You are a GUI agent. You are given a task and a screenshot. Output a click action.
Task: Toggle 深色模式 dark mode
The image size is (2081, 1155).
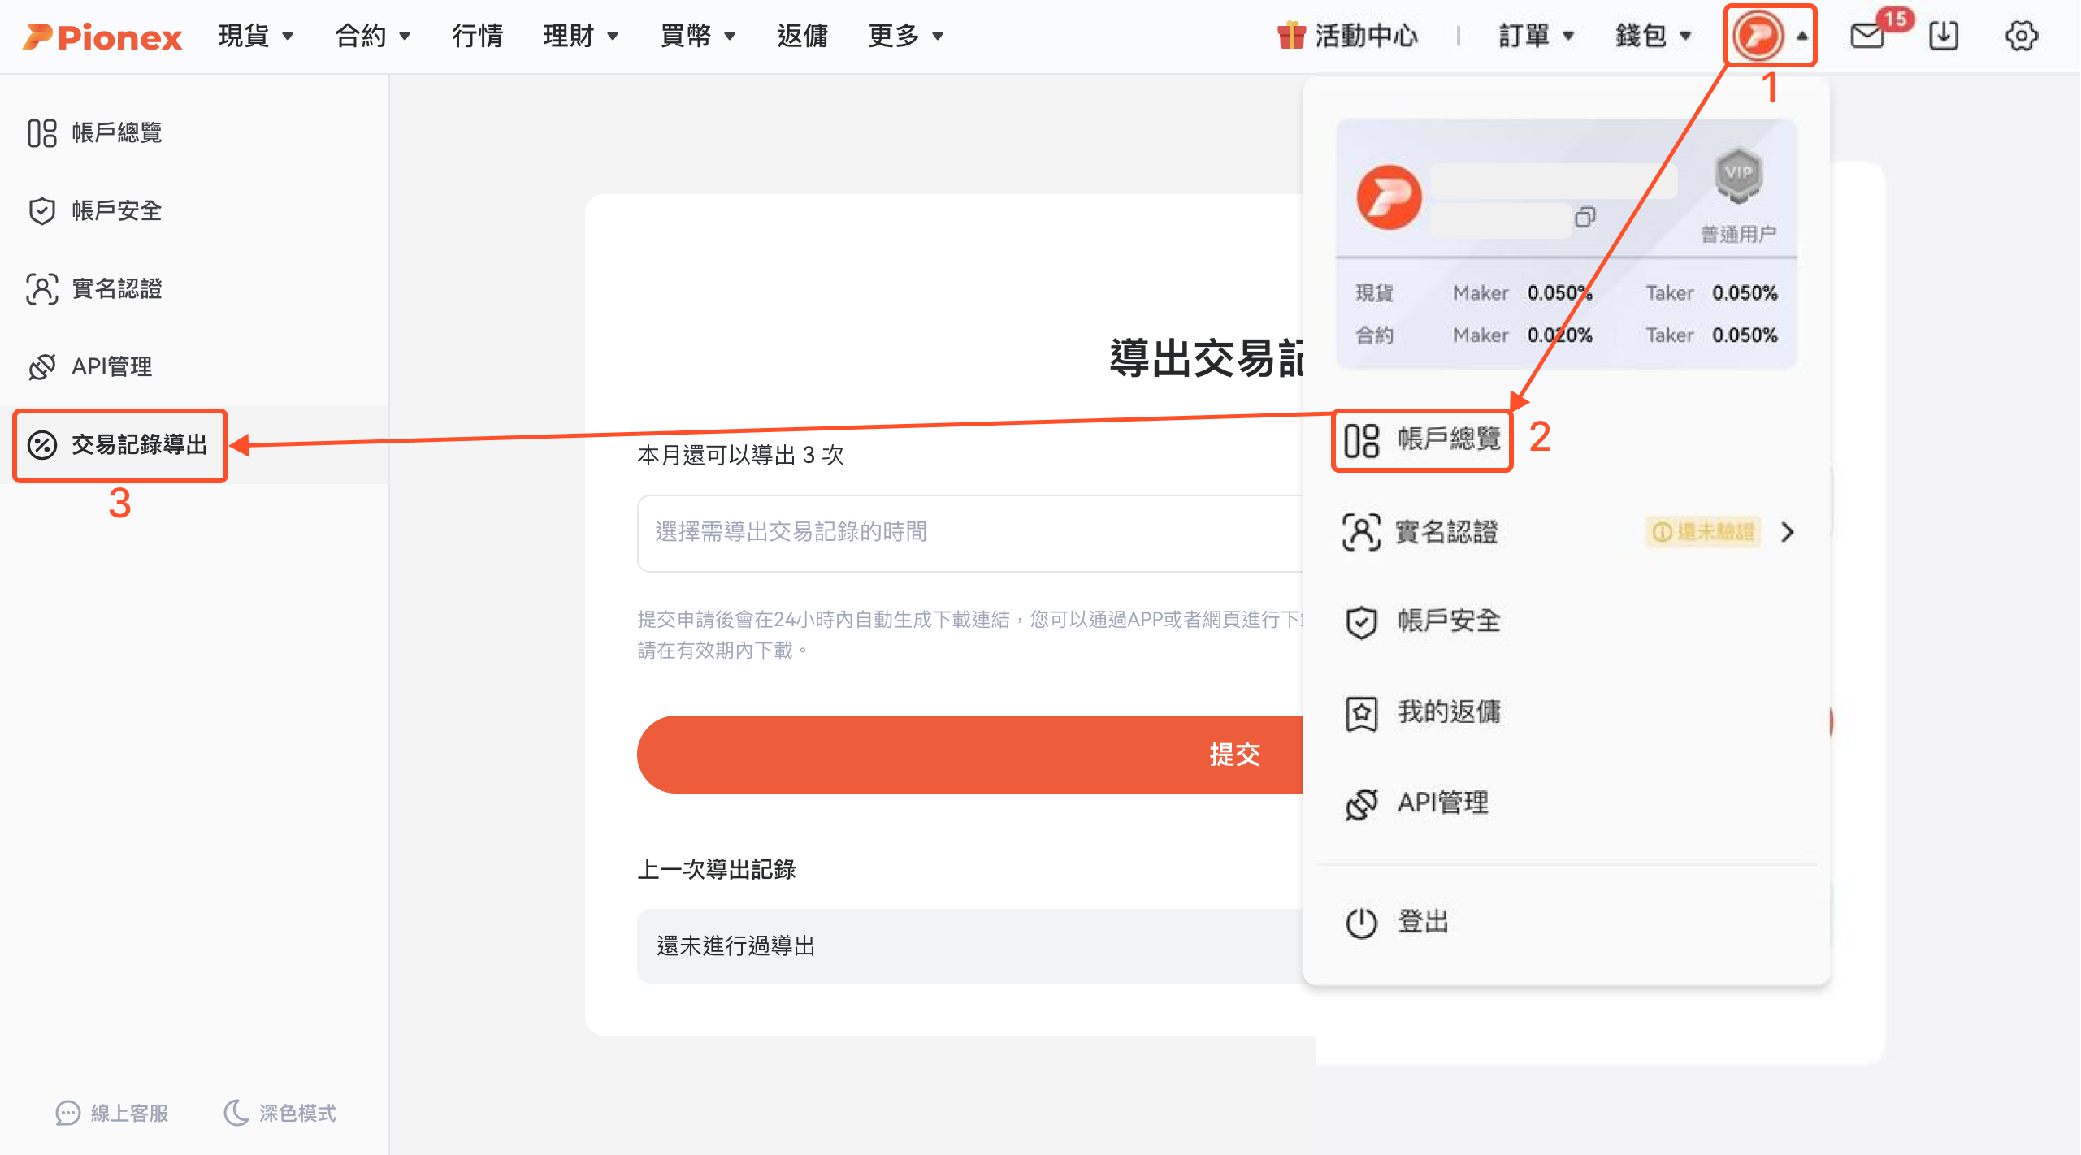[x=280, y=1113]
